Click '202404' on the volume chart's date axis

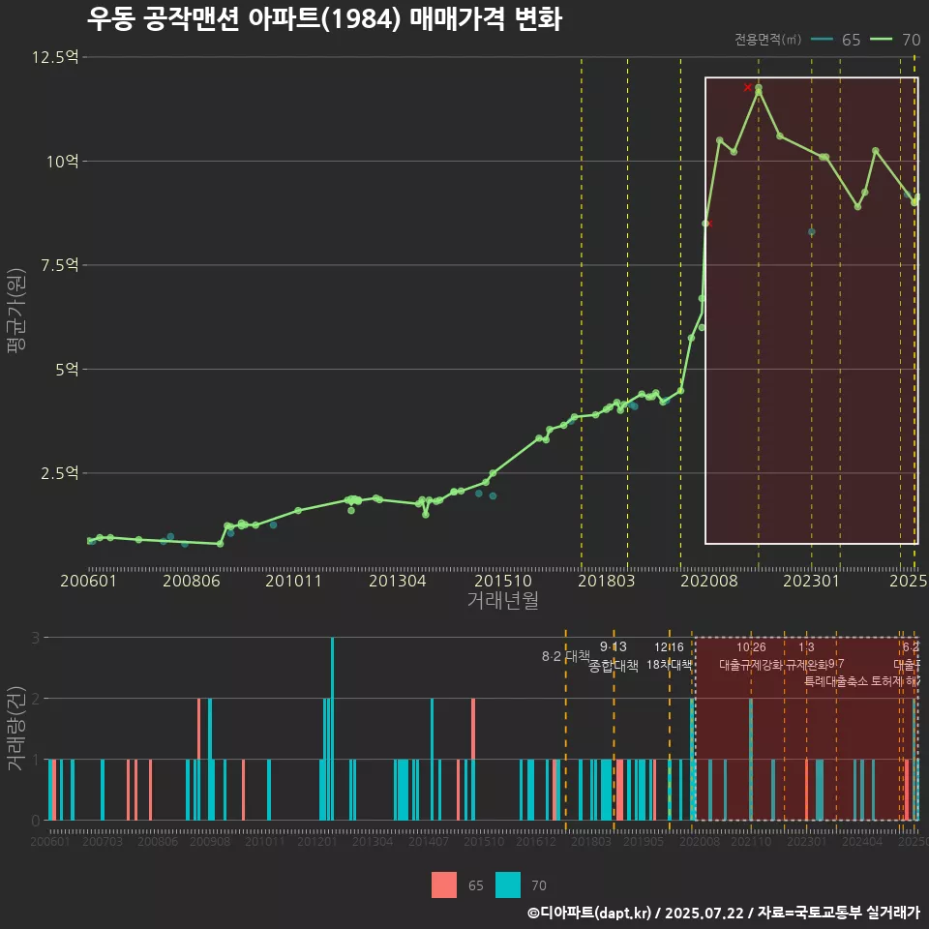point(862,841)
